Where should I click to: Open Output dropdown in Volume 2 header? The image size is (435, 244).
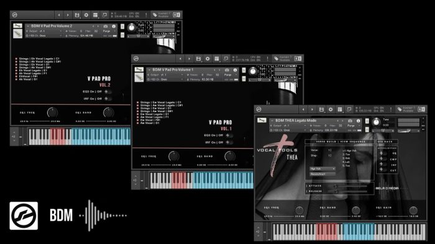point(44,31)
